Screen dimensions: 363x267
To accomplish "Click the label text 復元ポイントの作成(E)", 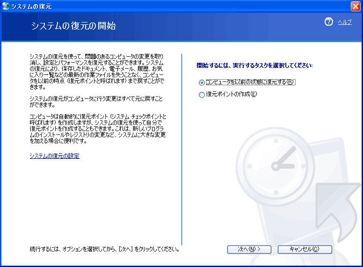I will [x=232, y=95].
